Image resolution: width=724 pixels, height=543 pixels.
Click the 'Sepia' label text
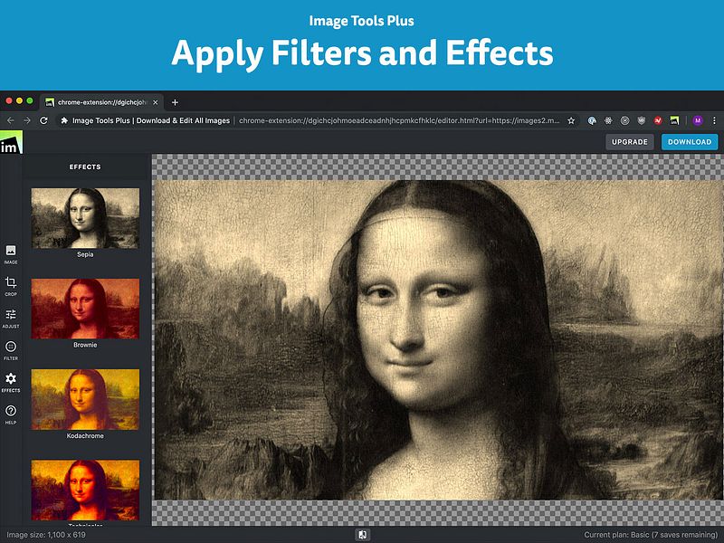pyautogui.click(x=85, y=254)
